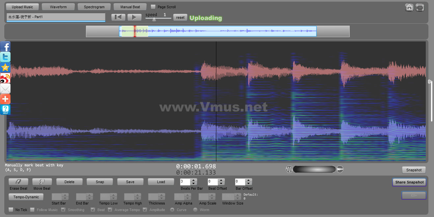Toggle the Follow Music checkbox
This screenshot has width=434, height=217.
point(32,209)
